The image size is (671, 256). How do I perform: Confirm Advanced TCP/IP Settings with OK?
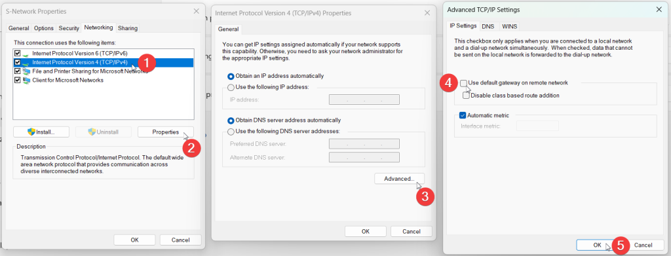(598, 245)
